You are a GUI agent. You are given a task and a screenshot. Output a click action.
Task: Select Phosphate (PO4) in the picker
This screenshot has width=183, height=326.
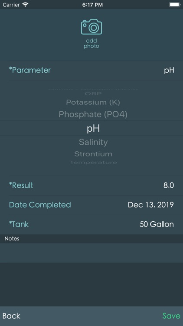(x=93, y=114)
